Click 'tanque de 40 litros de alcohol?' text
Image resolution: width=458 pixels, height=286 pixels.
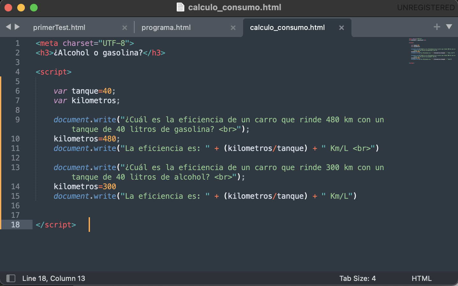tap(141, 177)
